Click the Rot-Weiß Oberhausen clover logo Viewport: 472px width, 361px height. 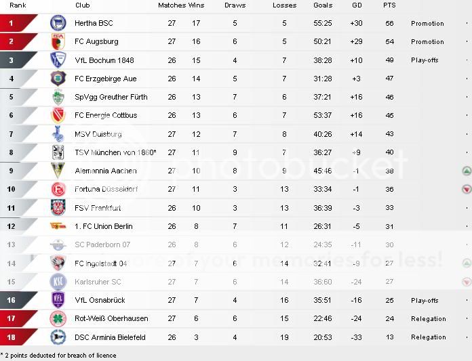click(58, 318)
